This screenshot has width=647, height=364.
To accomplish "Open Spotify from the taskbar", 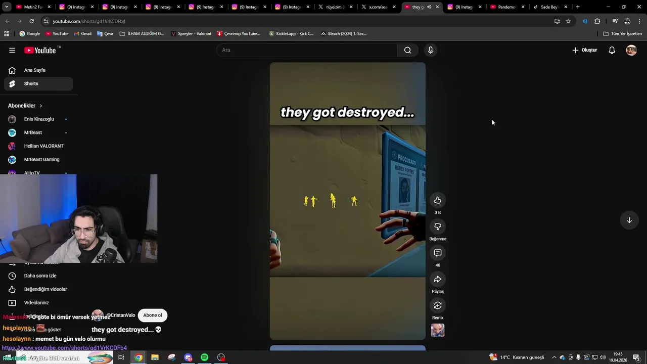I will point(204,357).
